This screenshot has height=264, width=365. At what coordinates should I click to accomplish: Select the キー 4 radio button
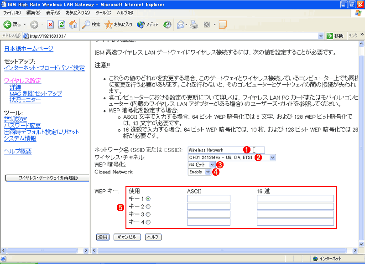tap(148, 222)
